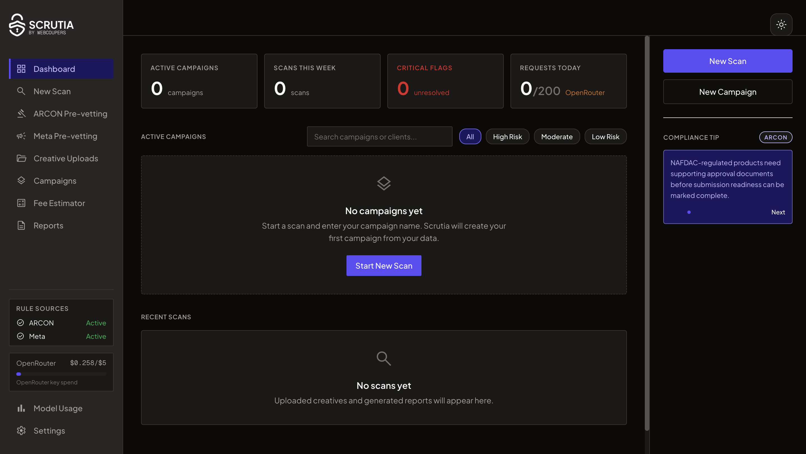Click the Meta Pre-vetting megaphone icon

tap(21, 136)
